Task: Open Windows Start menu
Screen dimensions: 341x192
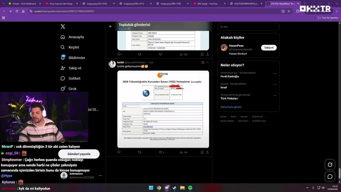Action: coord(151,188)
